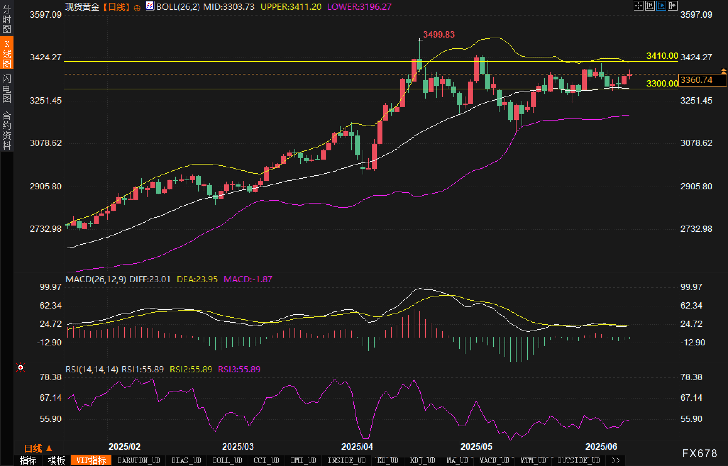The width and height of the screenshot is (728, 466).
Task: Click the BOLL indicator chart icon
Action: click(x=150, y=6)
